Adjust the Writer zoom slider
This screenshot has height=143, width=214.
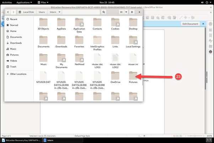[195, 136]
